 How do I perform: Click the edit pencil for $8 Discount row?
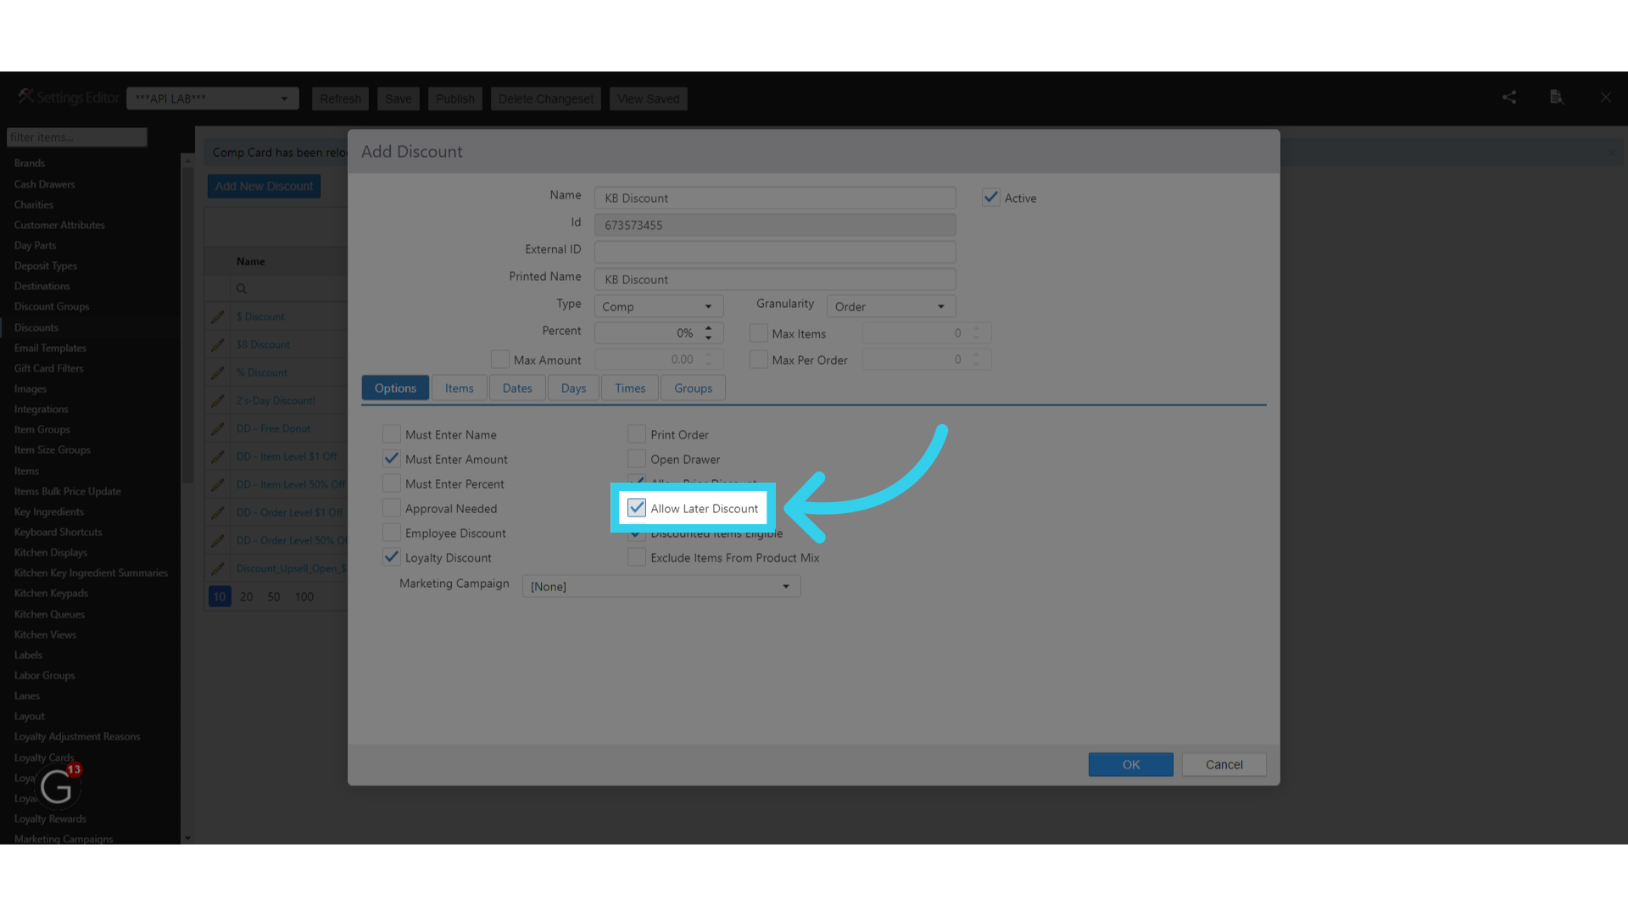click(x=218, y=344)
